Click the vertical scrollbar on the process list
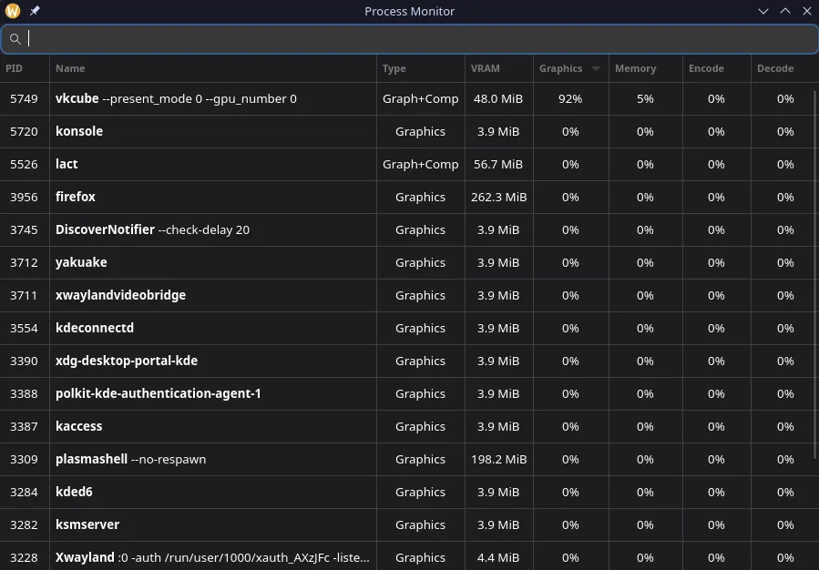 pyautogui.click(x=814, y=273)
